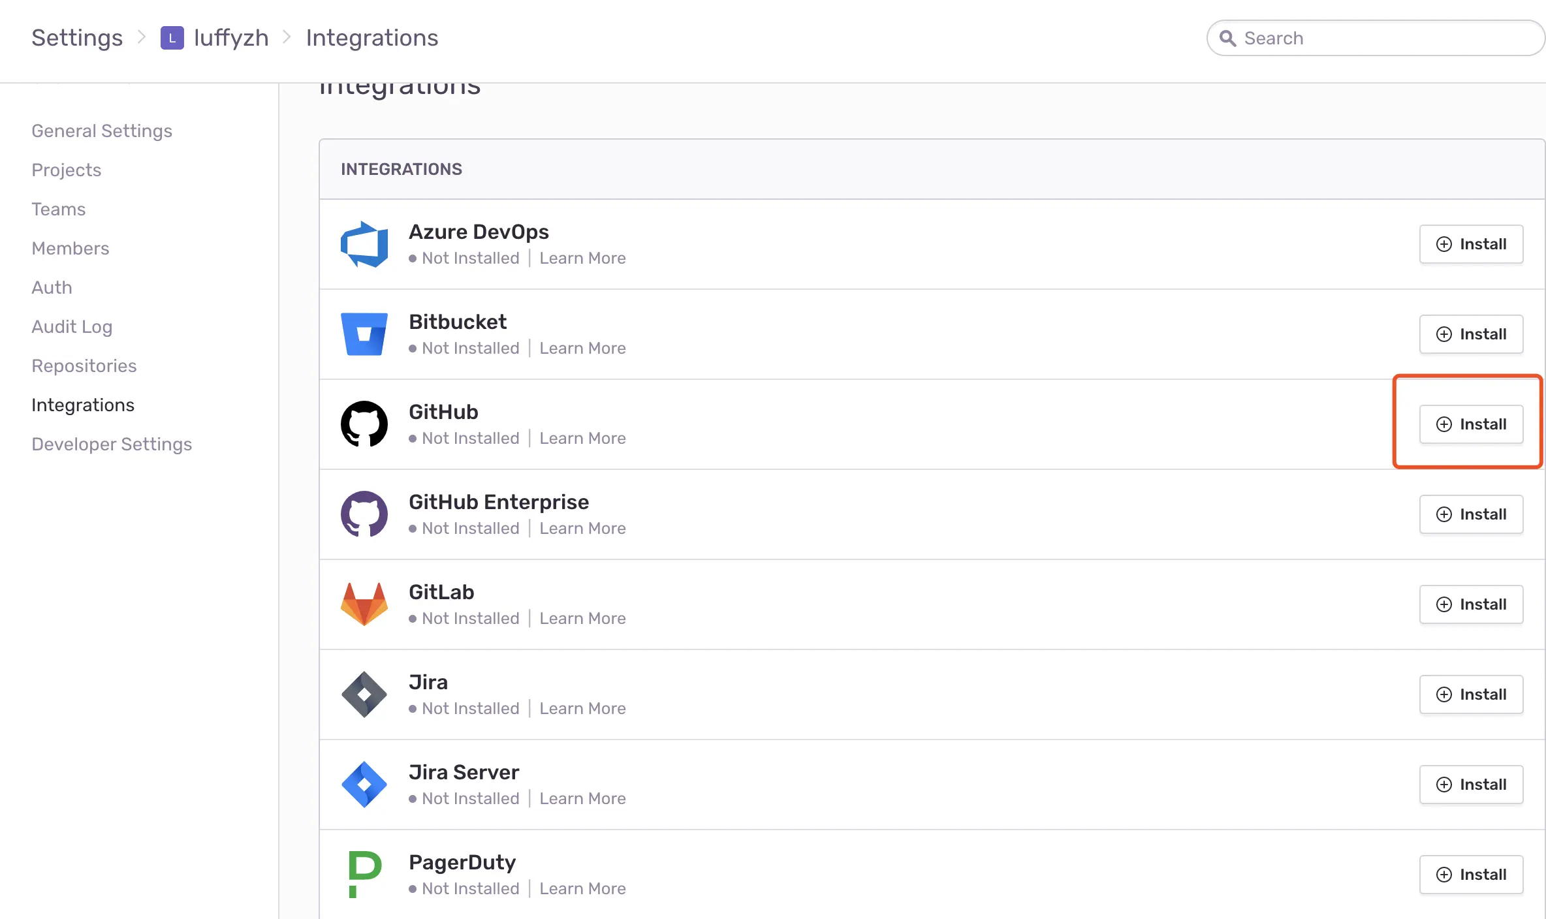
Task: Click the blue Jira Server icon
Action: point(364,785)
